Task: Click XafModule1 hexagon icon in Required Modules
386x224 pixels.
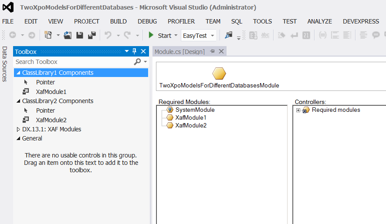Action: 170,117
